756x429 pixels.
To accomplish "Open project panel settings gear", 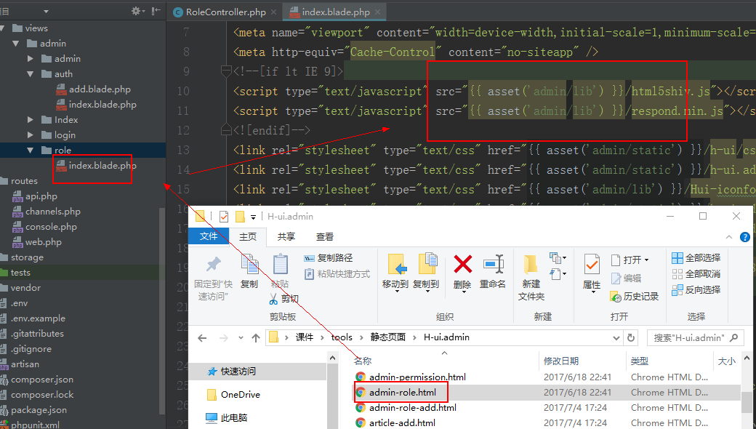I will click(x=136, y=11).
